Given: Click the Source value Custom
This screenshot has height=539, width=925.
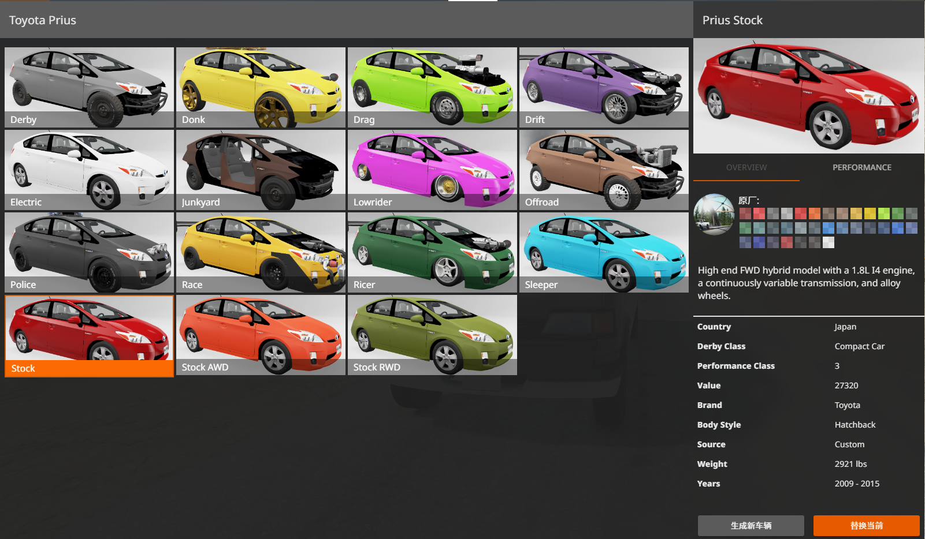Looking at the screenshot, I should [849, 444].
